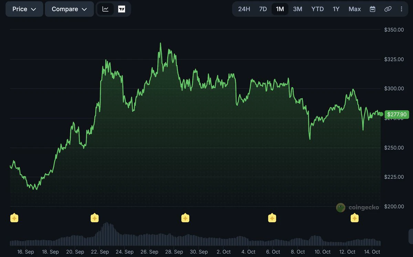The image size is (413, 257).
Task: Select the YTD time range
Action: click(317, 9)
